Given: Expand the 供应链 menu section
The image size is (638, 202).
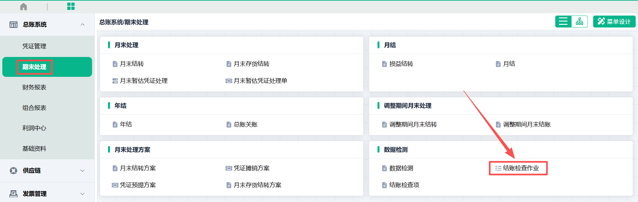Looking at the screenshot, I should [x=82, y=171].
